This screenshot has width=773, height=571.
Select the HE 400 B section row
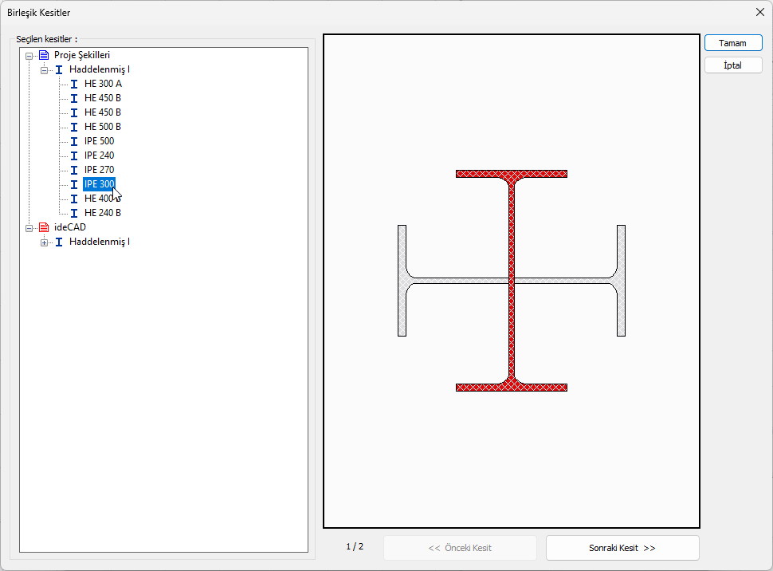[x=103, y=199]
